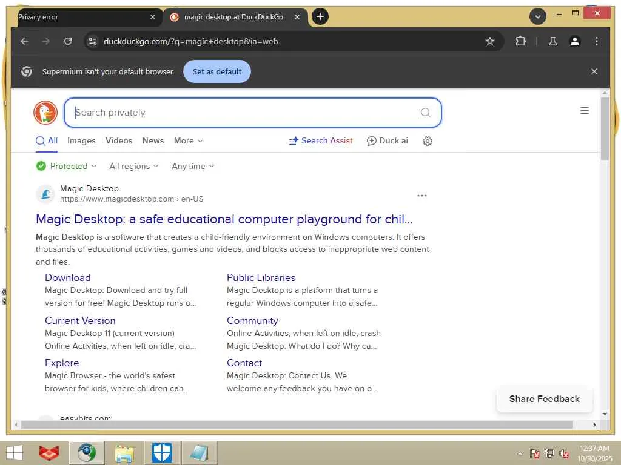This screenshot has width=621, height=465.
Task: Open the Contact sitelink
Action: pos(244,363)
